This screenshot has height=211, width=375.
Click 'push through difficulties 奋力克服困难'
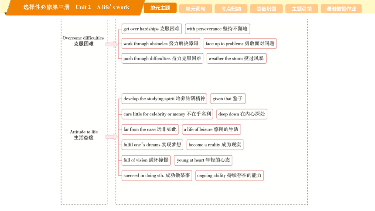(162, 58)
